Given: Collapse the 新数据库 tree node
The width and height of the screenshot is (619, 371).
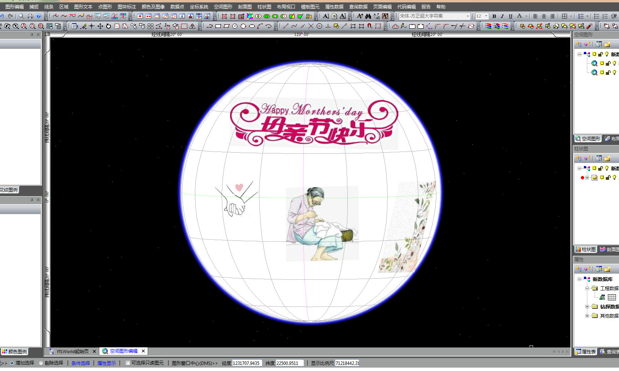Looking at the screenshot, I should [579, 279].
